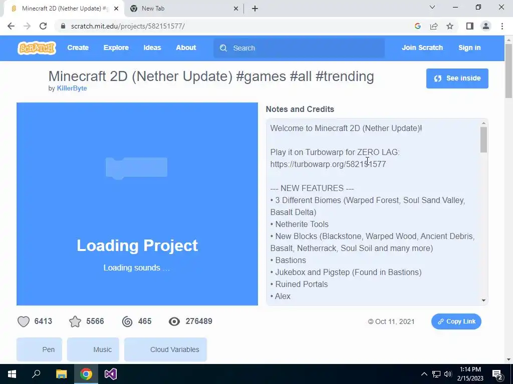Show hidden system tray icons

point(424,374)
